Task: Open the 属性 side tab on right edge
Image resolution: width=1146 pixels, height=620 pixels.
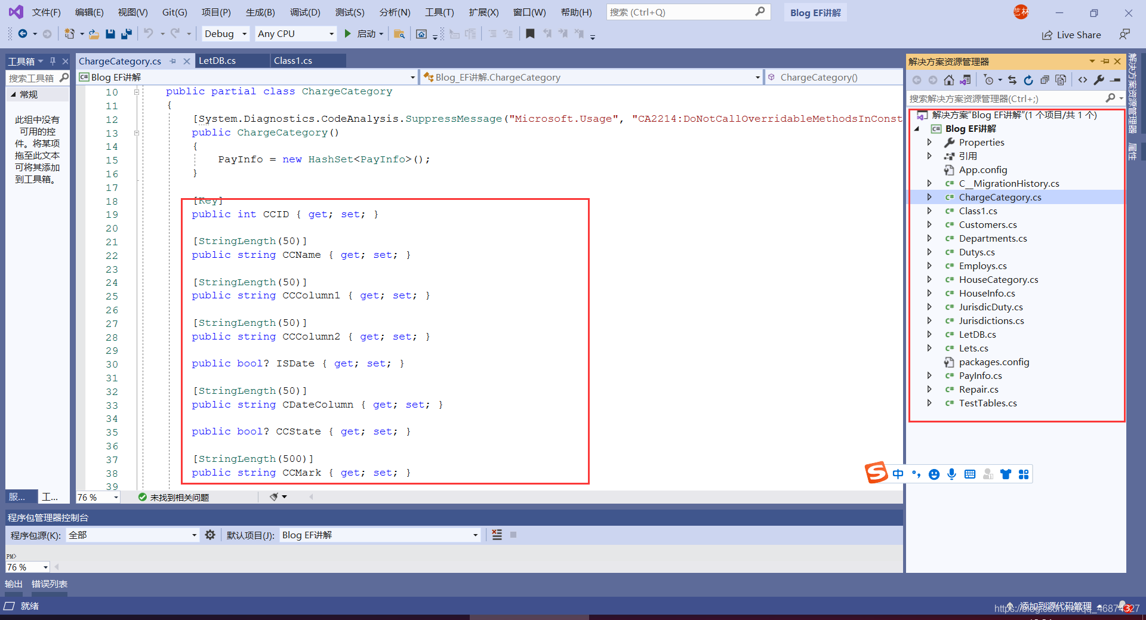Action: 1132,151
